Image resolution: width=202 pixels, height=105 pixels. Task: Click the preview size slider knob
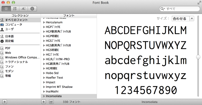198,57
